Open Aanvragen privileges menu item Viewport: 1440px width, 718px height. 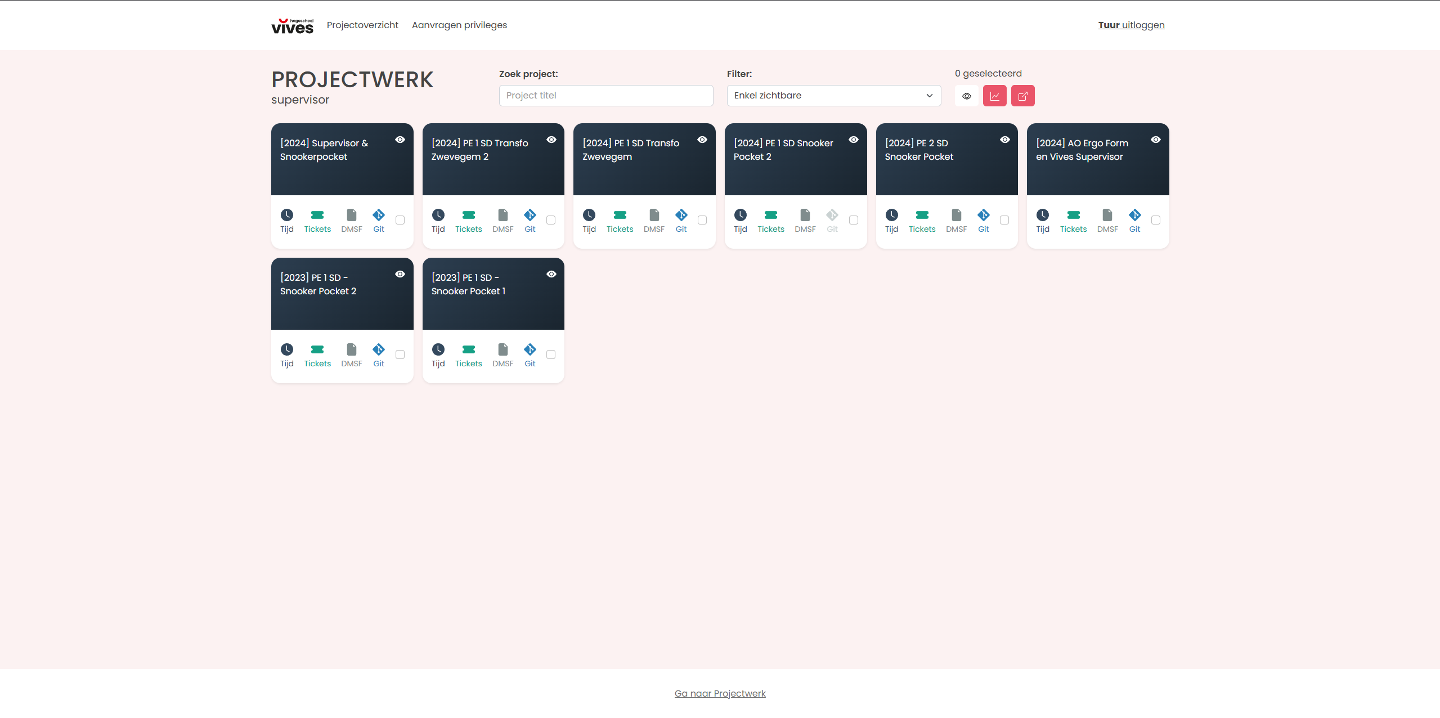459,25
